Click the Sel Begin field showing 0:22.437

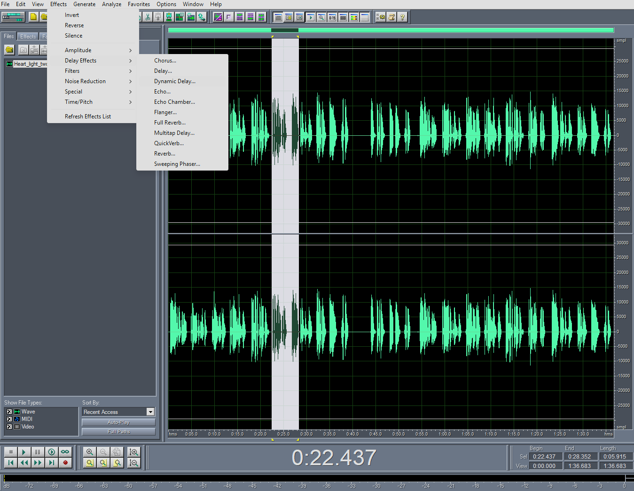point(545,456)
